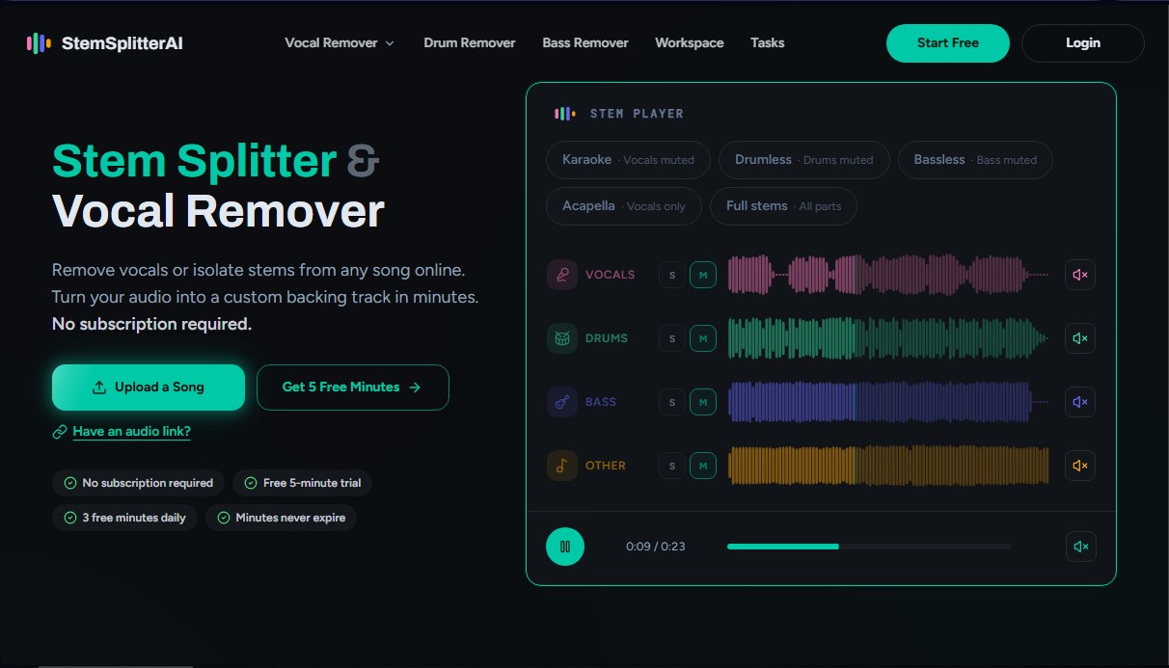Expand the Vocal Remover dropdown chevron

coord(390,43)
